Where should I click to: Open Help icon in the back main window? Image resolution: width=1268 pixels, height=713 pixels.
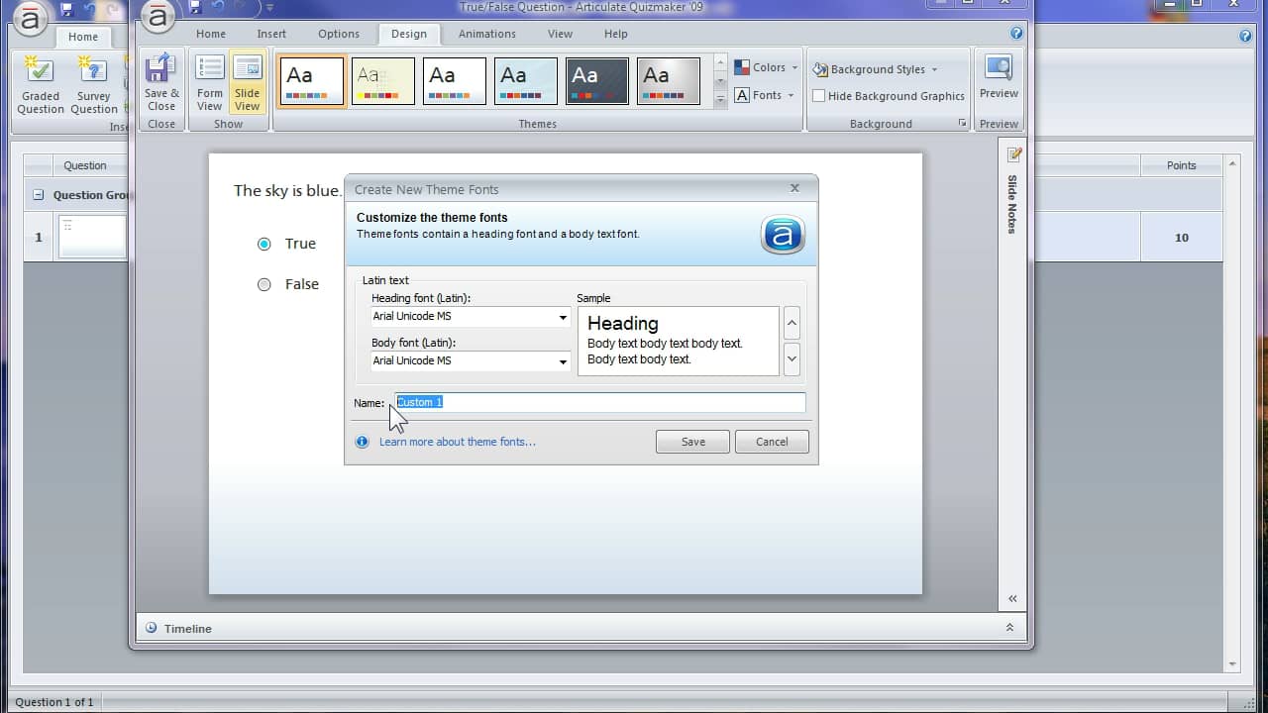[x=1246, y=36]
